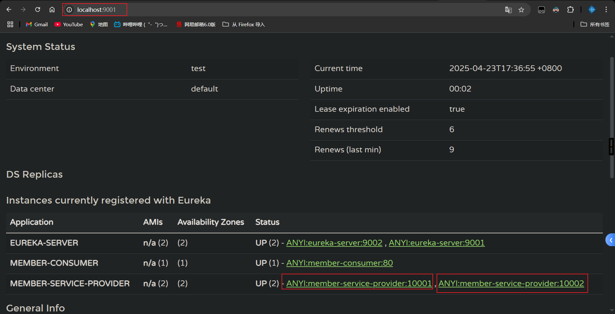The width and height of the screenshot is (615, 314).
Task: Open the member-service-provider:10001 link
Action: (x=359, y=283)
